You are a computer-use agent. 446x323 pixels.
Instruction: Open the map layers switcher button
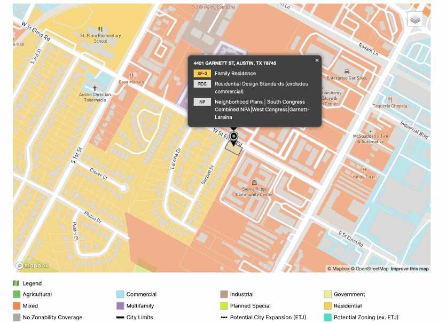tap(415, 20)
